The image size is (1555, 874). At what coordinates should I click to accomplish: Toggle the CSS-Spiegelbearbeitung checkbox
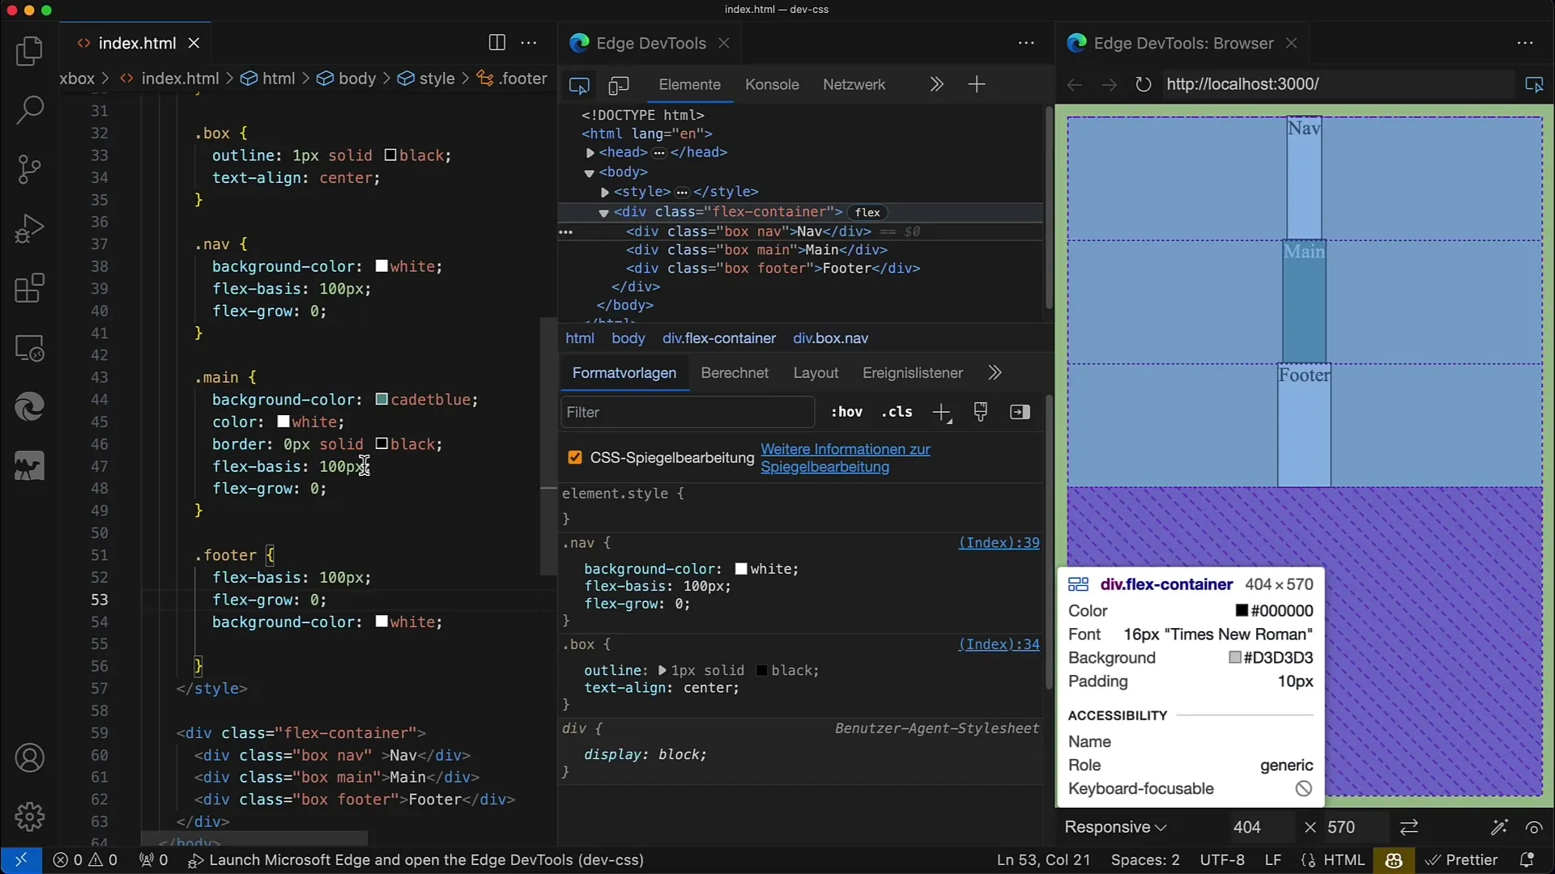(574, 458)
